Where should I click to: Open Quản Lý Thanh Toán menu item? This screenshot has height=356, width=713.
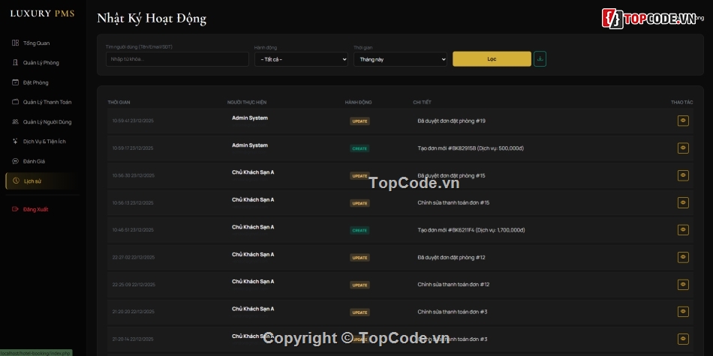point(43,102)
